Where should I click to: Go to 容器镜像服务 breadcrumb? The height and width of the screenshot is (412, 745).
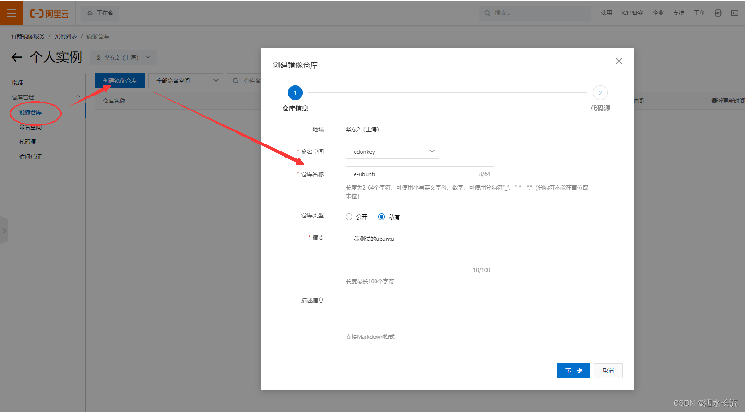pos(28,36)
